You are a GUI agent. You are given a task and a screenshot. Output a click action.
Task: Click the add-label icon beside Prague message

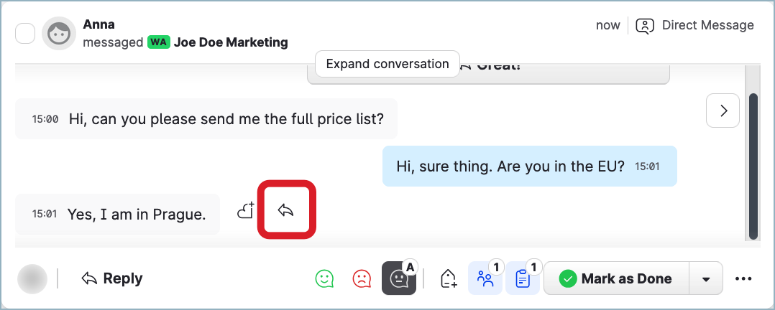coord(246,210)
